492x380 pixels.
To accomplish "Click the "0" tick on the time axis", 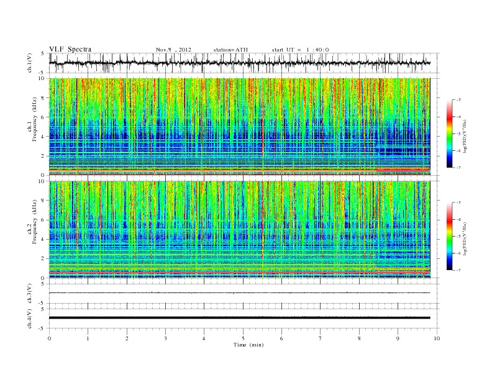I will click(49, 338).
